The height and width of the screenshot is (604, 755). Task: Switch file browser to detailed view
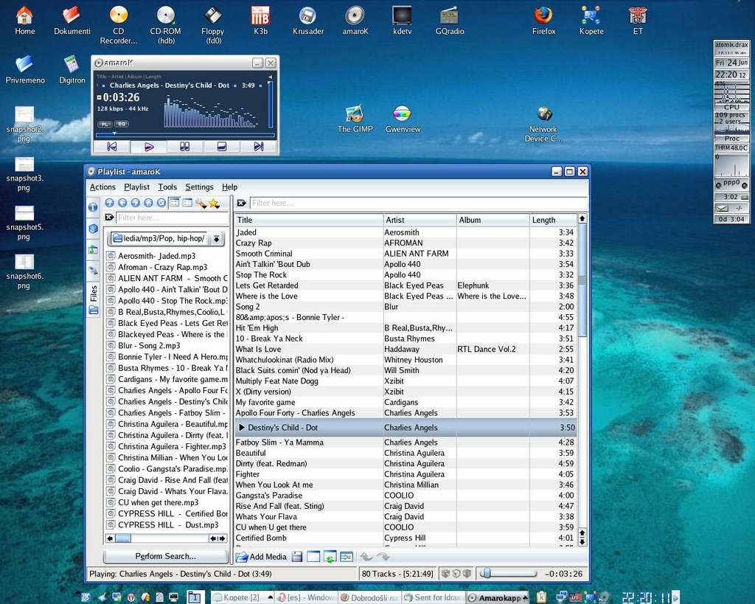(x=187, y=204)
